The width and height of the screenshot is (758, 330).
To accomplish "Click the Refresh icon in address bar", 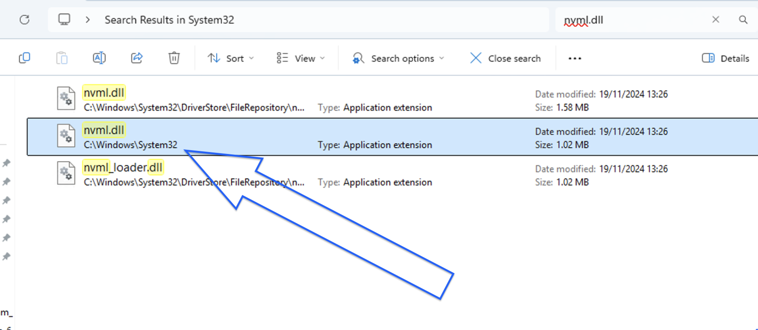I will tap(25, 20).
